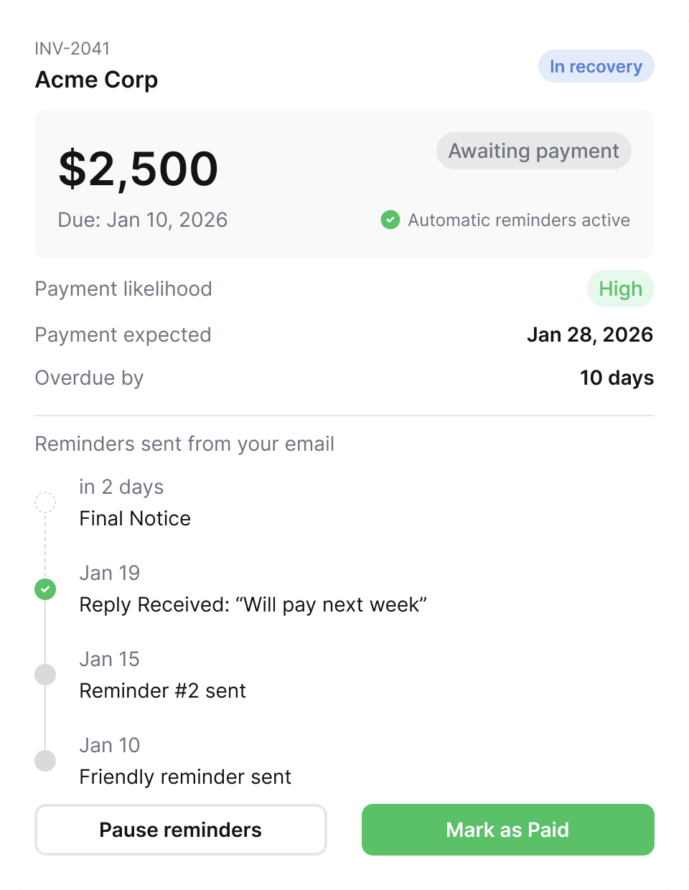Click the INV-2041 invoice number

point(72,49)
